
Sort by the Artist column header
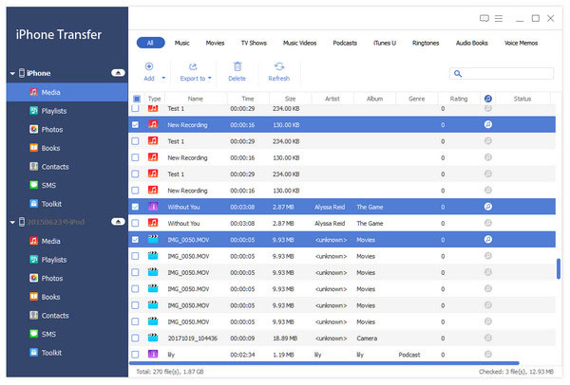point(332,99)
